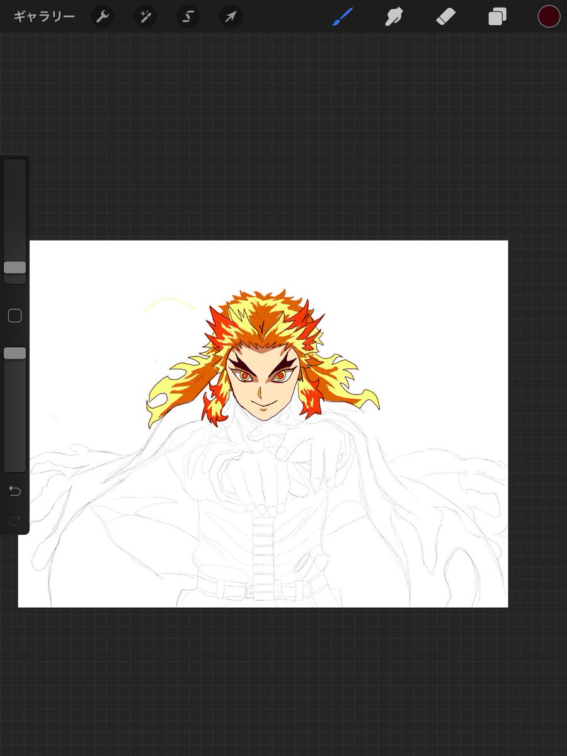Select the Smudge finger tool

point(394,16)
